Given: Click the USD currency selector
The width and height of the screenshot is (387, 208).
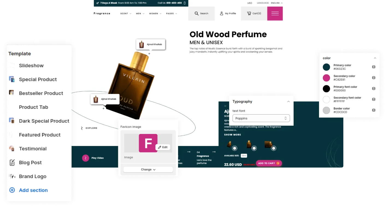Looking at the screenshot, I should tap(250, 3).
